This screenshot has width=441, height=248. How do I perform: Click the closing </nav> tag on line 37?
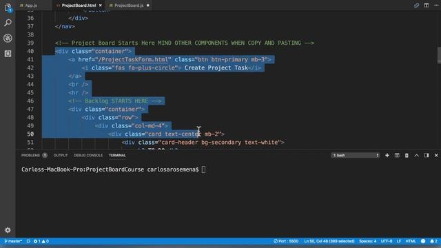tap(65, 26)
